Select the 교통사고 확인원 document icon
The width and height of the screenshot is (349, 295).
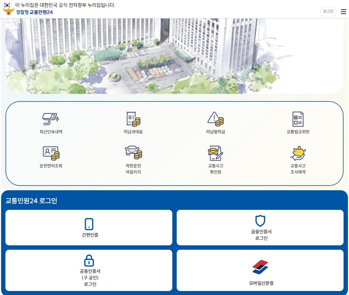coord(215,153)
